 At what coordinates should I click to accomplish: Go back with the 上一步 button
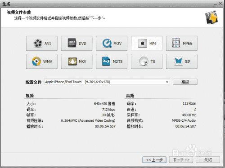[x=154, y=160]
